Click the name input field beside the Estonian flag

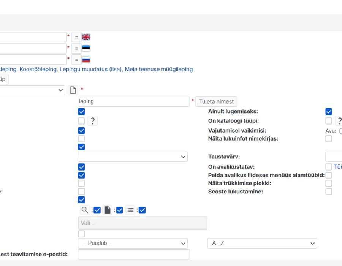[x=33, y=48]
